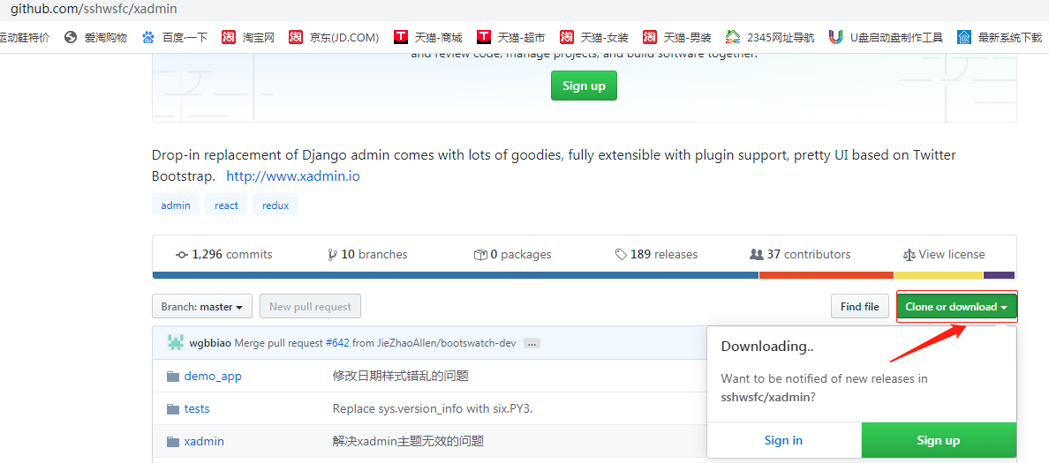Image resolution: width=1049 pixels, height=463 pixels.
Task: Click the releases tag icon
Action: coord(621,255)
